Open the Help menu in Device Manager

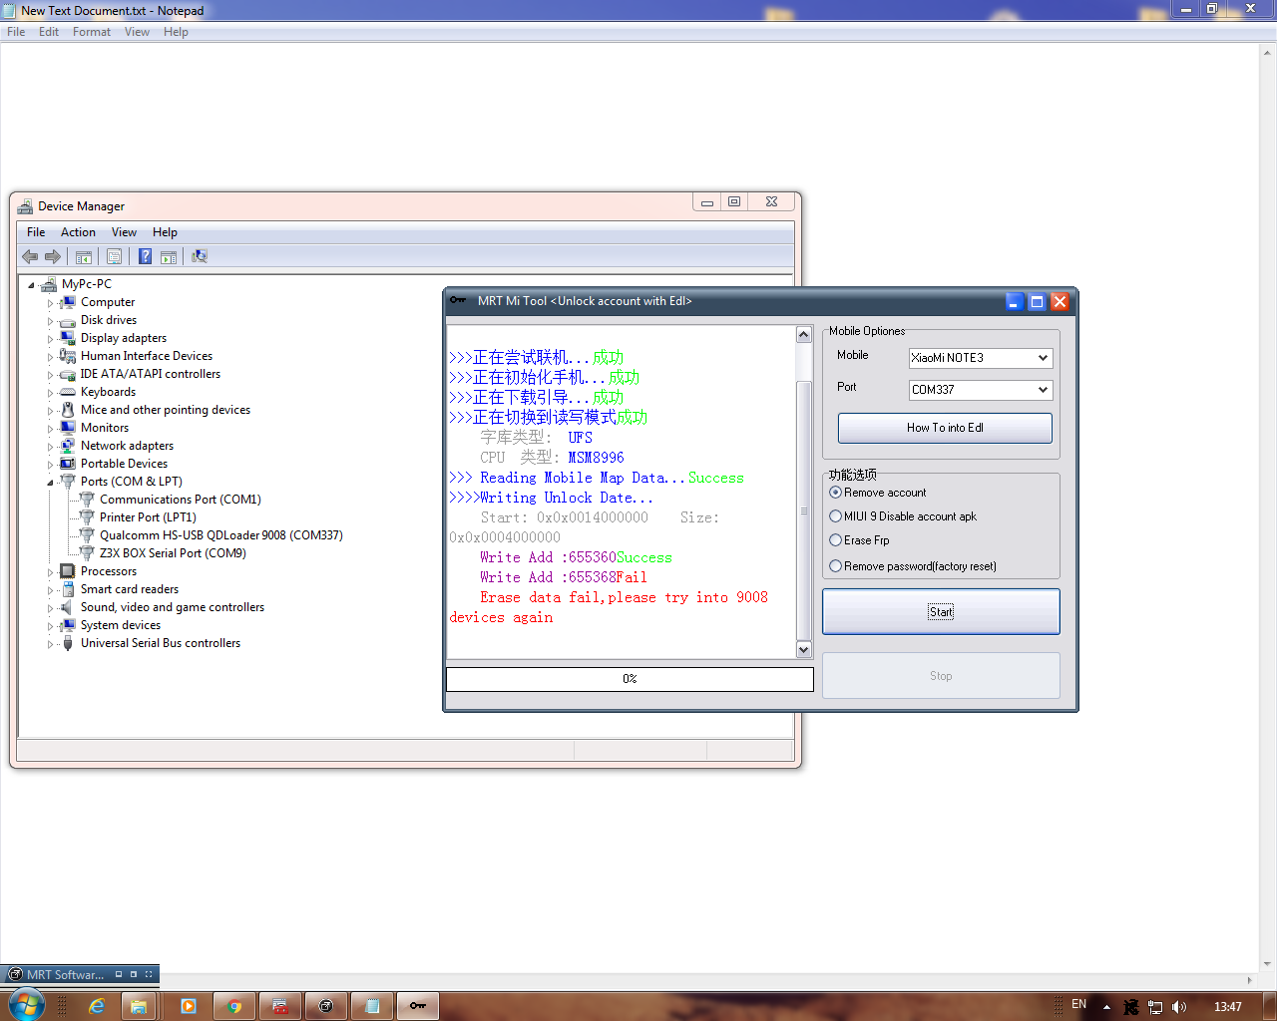pyautogui.click(x=165, y=232)
